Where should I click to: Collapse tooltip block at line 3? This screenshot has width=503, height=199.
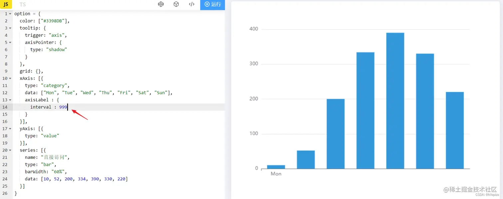[10, 28]
